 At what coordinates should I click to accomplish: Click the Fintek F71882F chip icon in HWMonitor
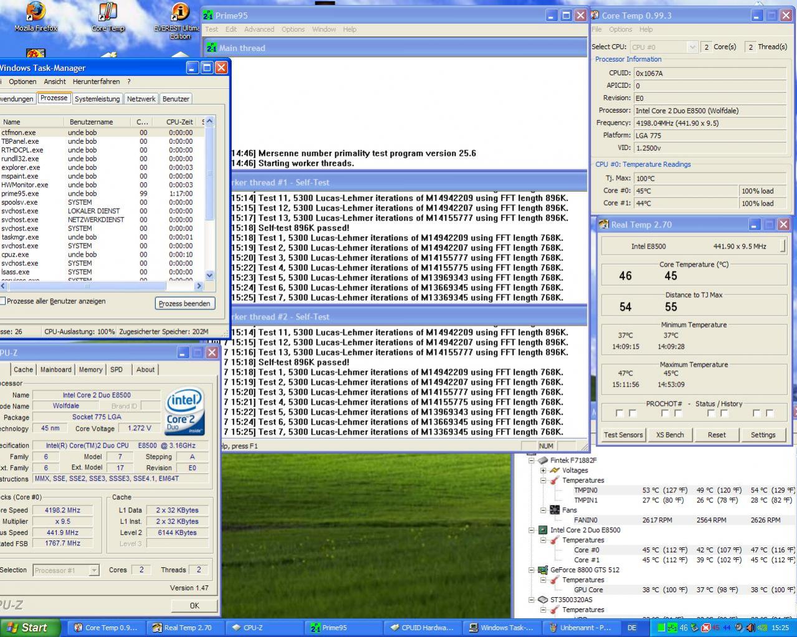pyautogui.click(x=543, y=460)
